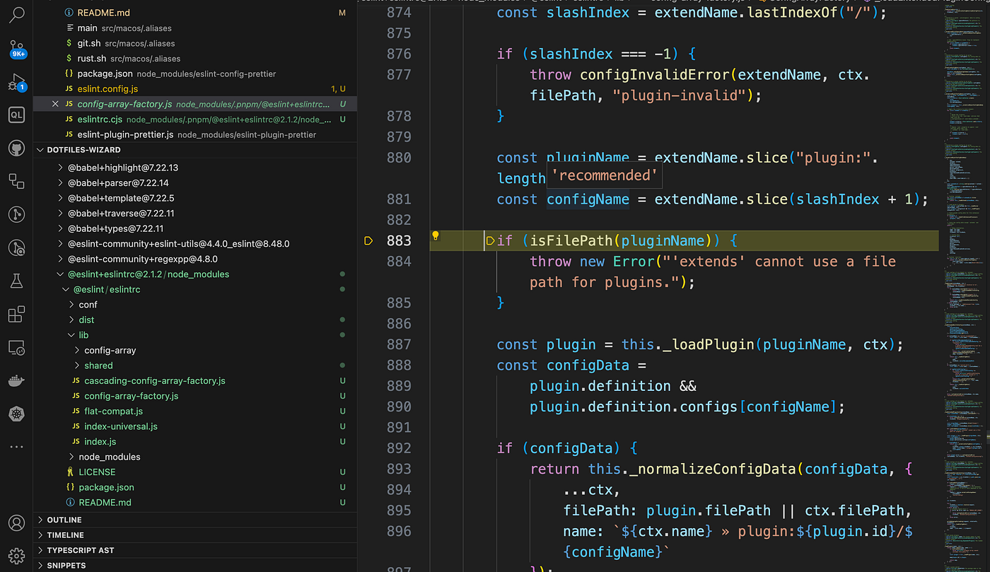Open cascading-config-array-factory.js file
990x572 pixels.
point(154,380)
